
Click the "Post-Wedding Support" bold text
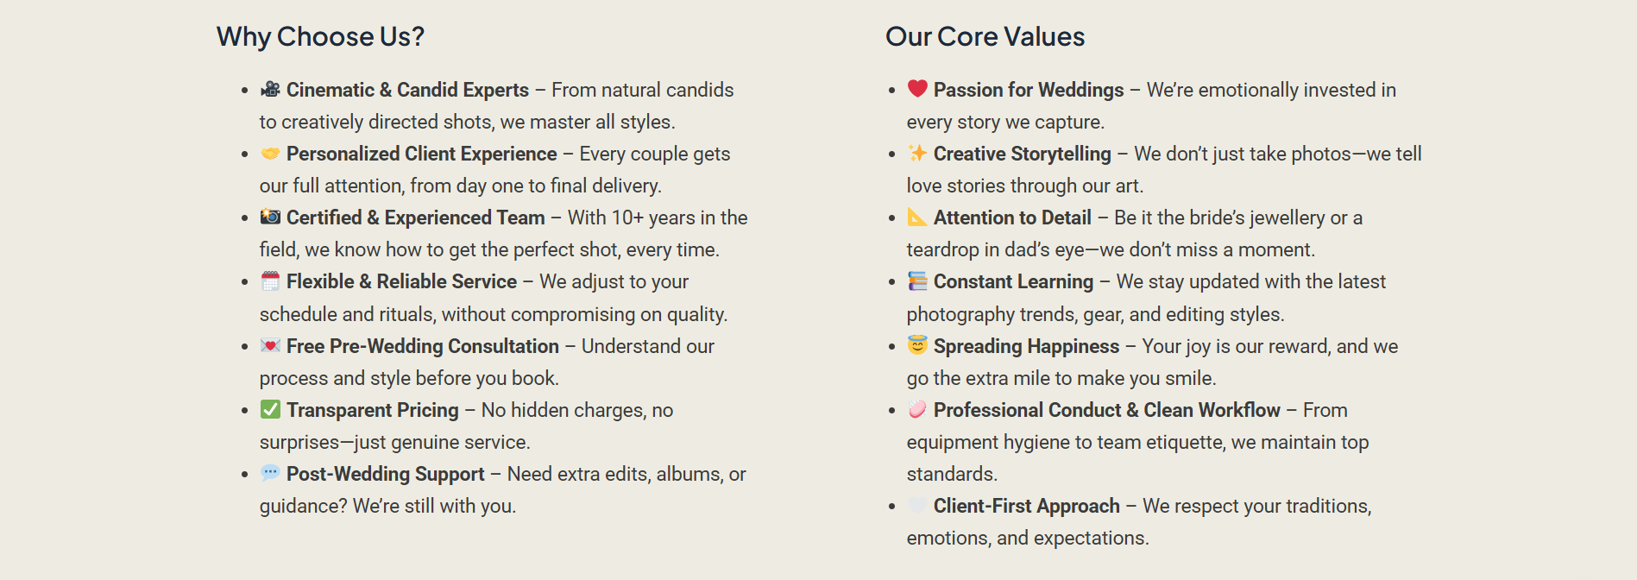tap(385, 474)
